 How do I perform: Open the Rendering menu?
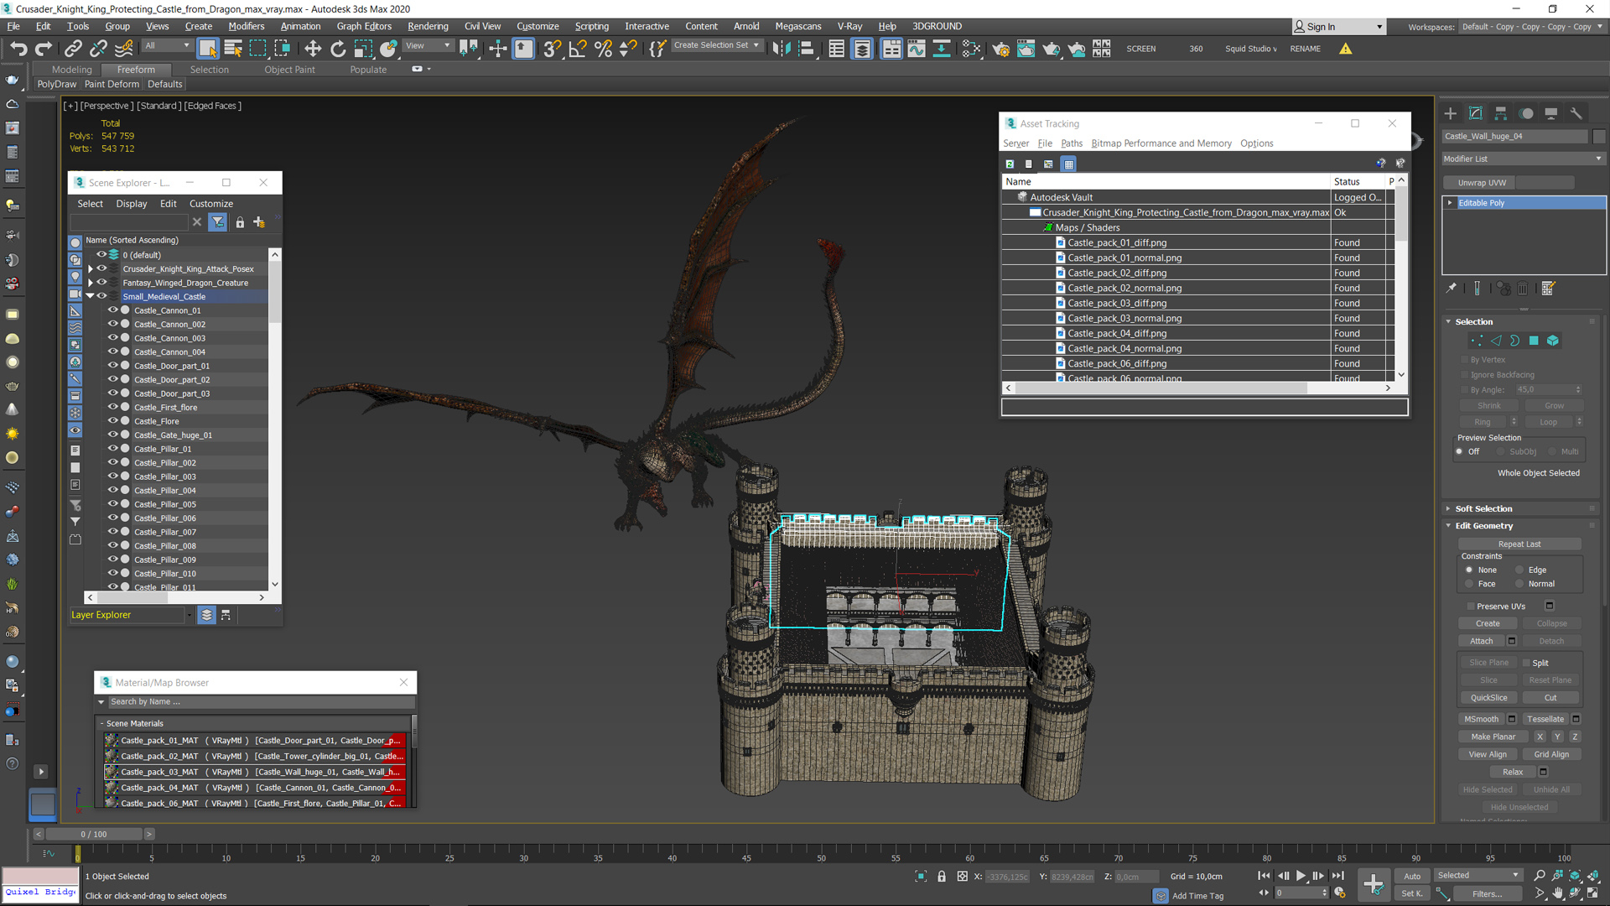tap(428, 27)
